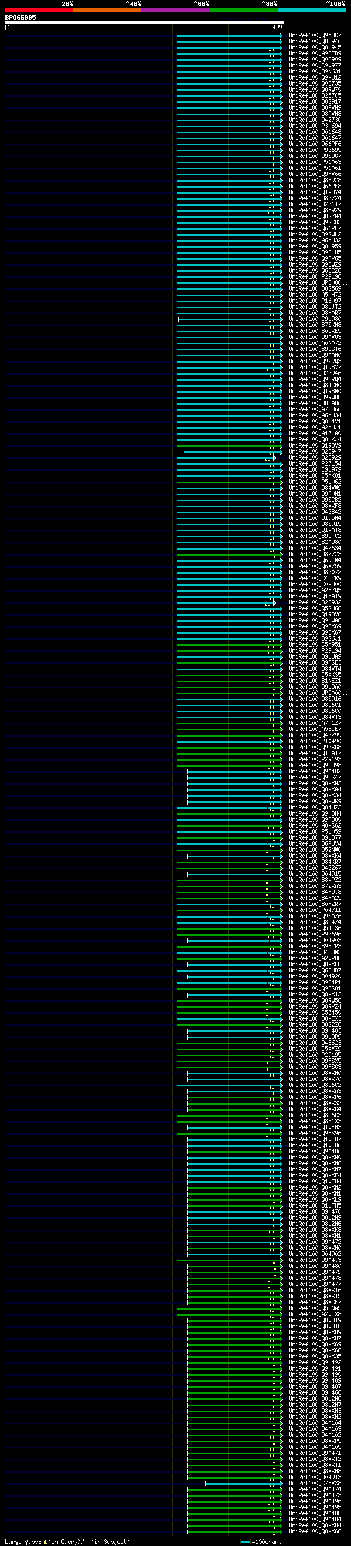Select hit label UniRef100_B1NEZ1
Image resolution: width=351 pixels, height=1546 pixels.
tap(315, 681)
